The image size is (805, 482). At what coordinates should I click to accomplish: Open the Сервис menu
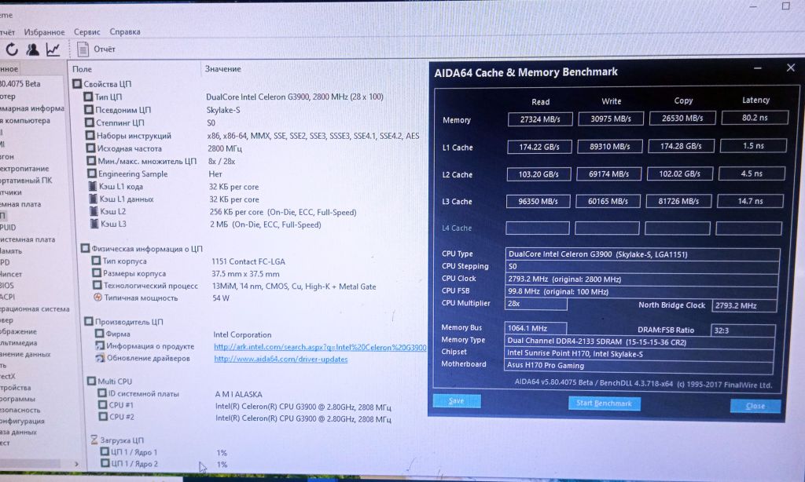point(86,31)
